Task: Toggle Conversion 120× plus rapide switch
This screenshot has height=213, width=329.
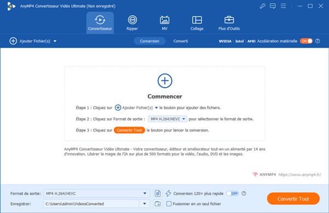Action: 232,193
